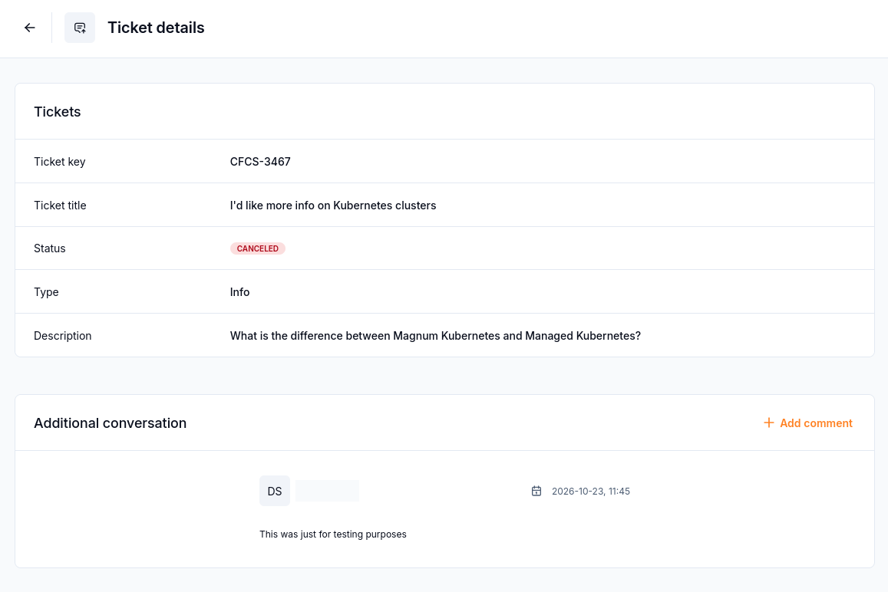888x592 pixels.
Task: Click the Ticket key label
Action: 59,162
